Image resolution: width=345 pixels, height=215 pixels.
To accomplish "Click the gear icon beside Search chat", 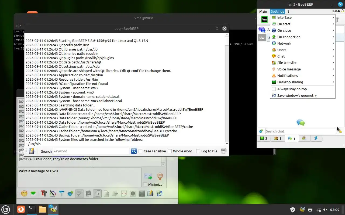I will point(261,131).
